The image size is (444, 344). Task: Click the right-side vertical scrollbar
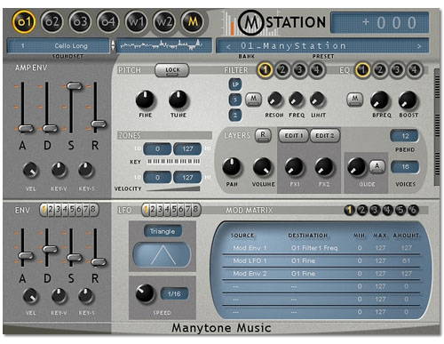[x=437, y=127]
